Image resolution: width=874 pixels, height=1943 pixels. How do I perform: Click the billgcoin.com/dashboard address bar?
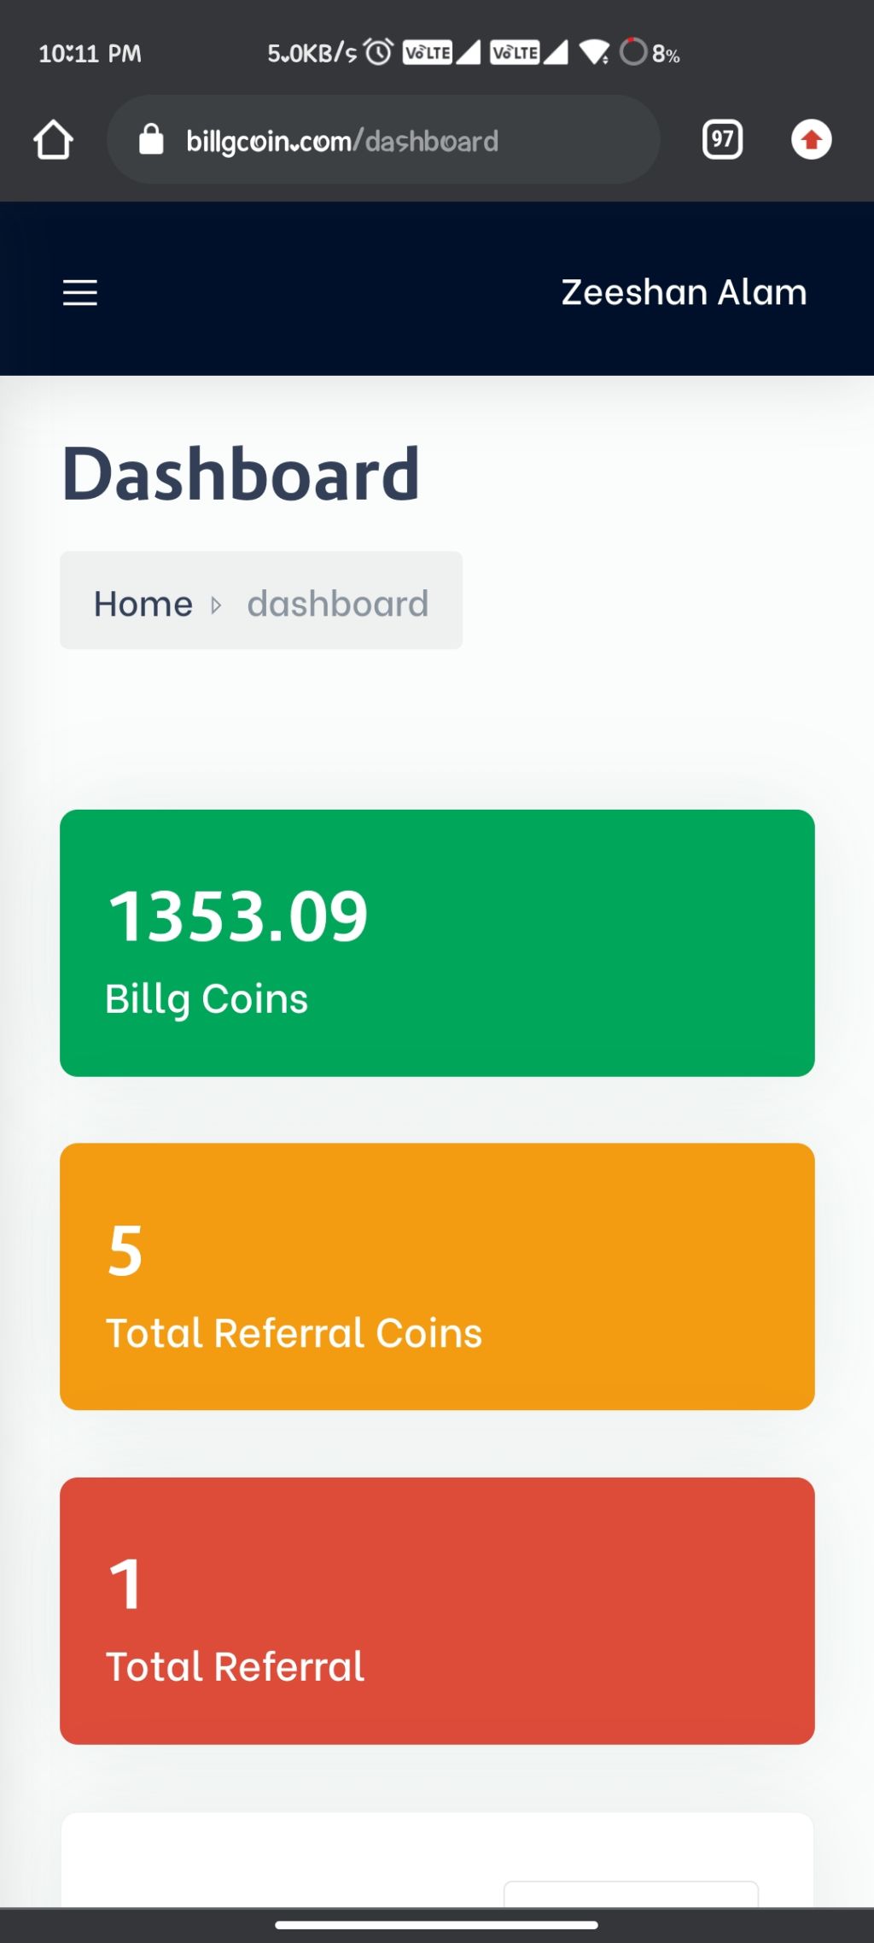coord(383,139)
